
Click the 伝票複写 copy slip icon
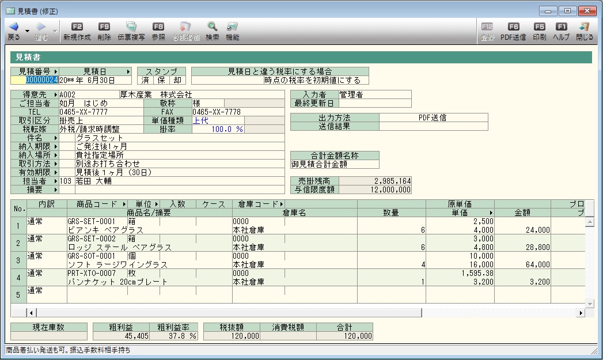131,26
